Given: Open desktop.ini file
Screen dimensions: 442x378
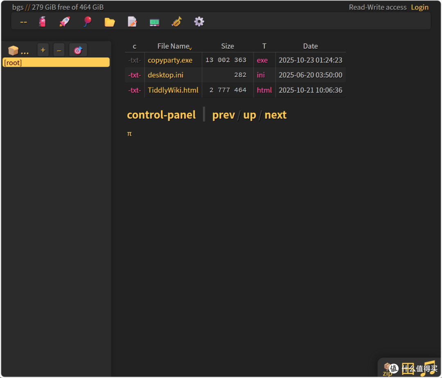Looking at the screenshot, I should click(x=165, y=75).
